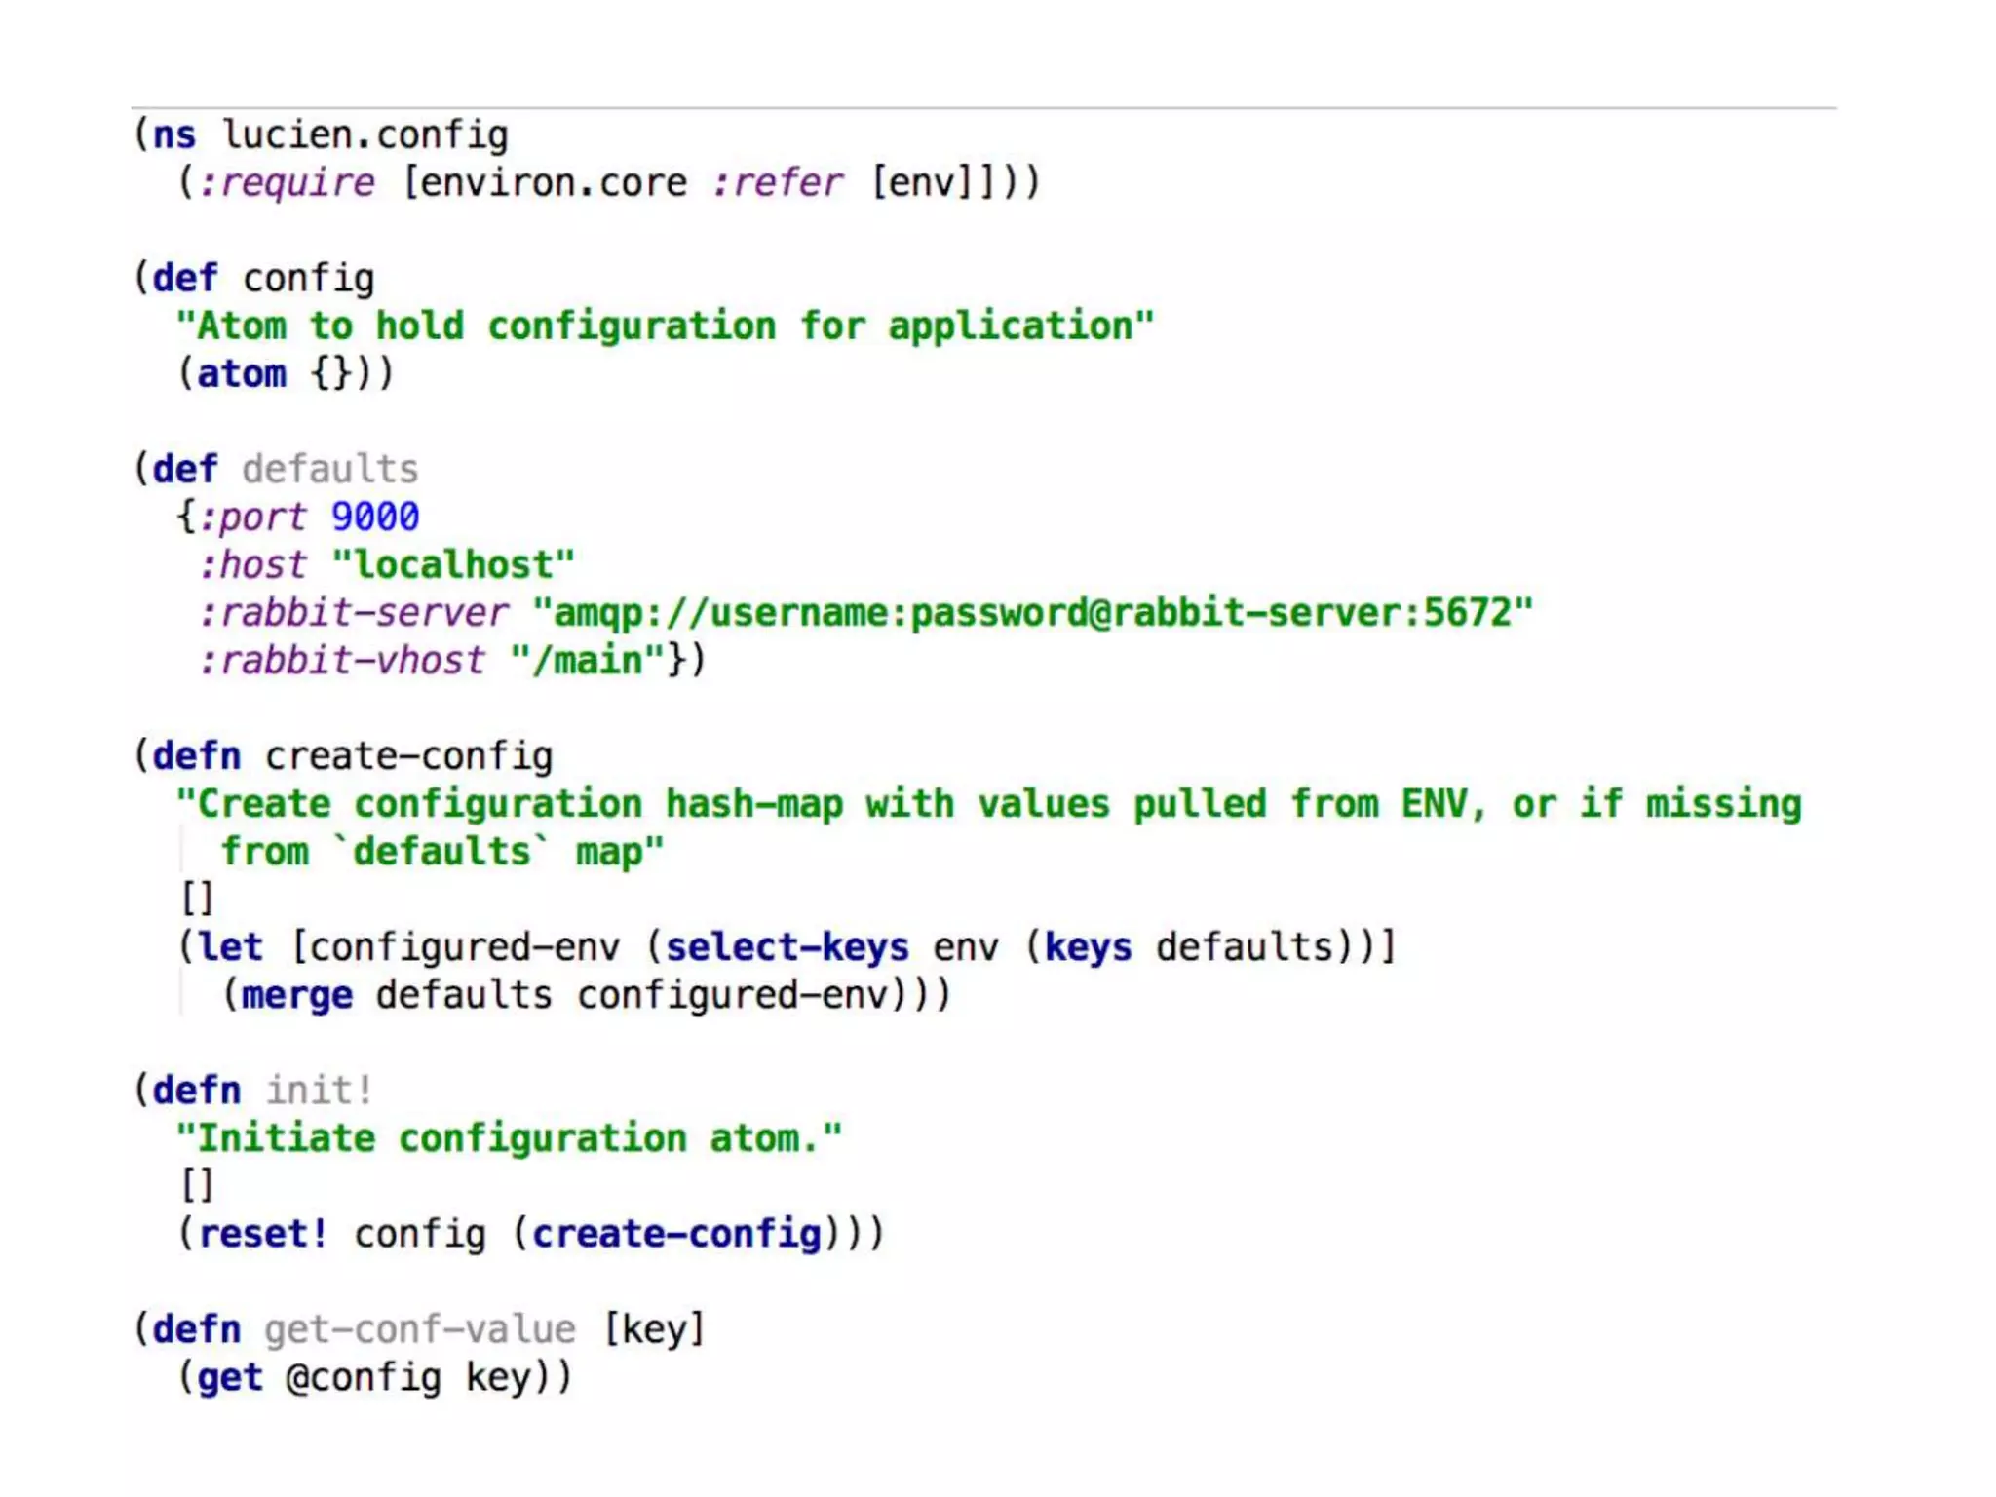
Task: Click the "localhost" string value
Action: (453, 565)
